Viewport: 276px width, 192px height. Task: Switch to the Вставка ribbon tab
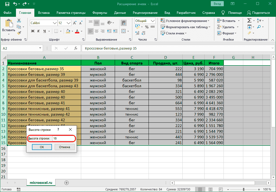[44, 13]
